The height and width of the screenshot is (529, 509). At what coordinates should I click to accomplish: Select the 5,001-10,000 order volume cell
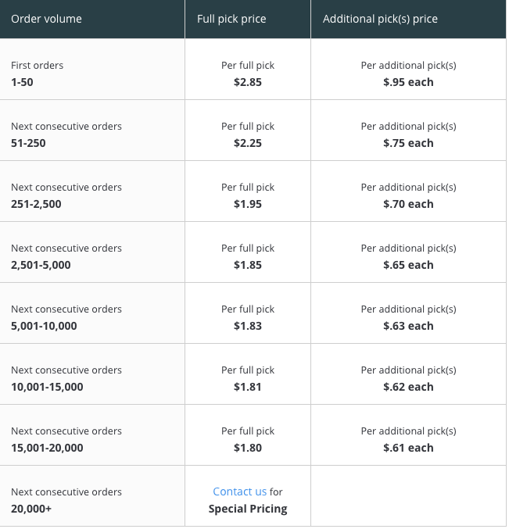[92, 313]
